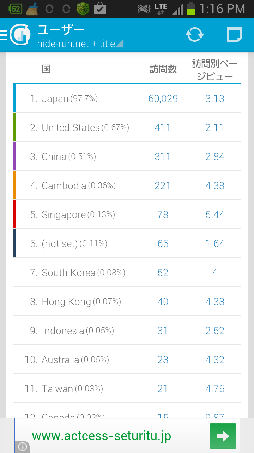Open the www.actcess-seturitu.jp ad link
254x453 pixels.
[x=102, y=436]
